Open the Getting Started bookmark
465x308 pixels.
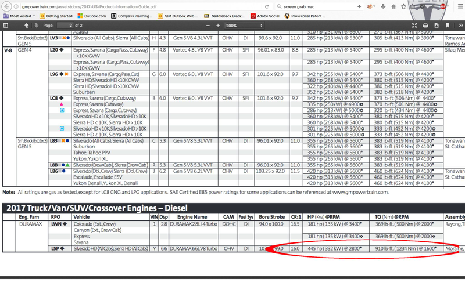tap(56, 16)
